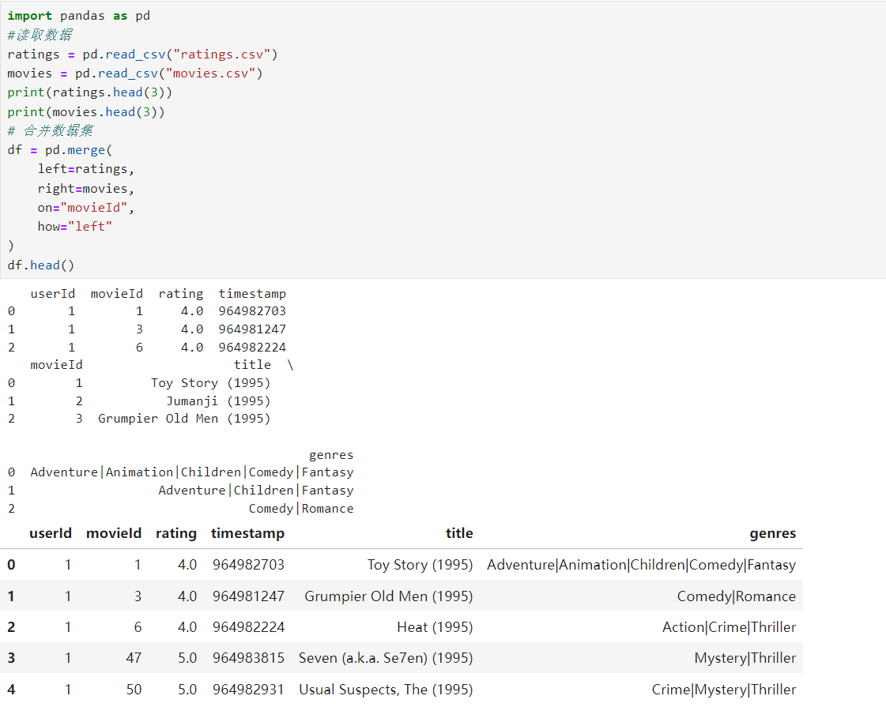Click the 'Heat (1995)' table cell
The width and height of the screenshot is (886, 707).
tap(435, 627)
